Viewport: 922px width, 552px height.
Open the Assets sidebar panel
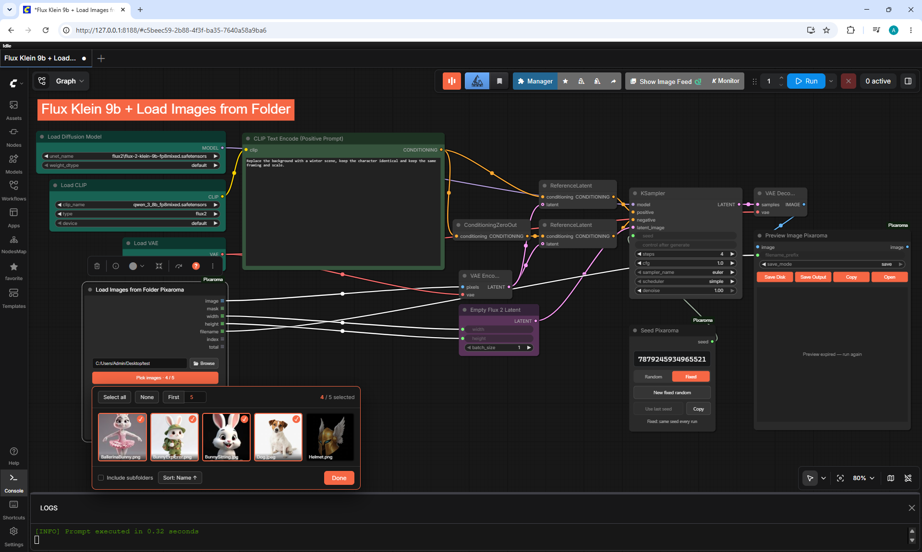(x=14, y=110)
